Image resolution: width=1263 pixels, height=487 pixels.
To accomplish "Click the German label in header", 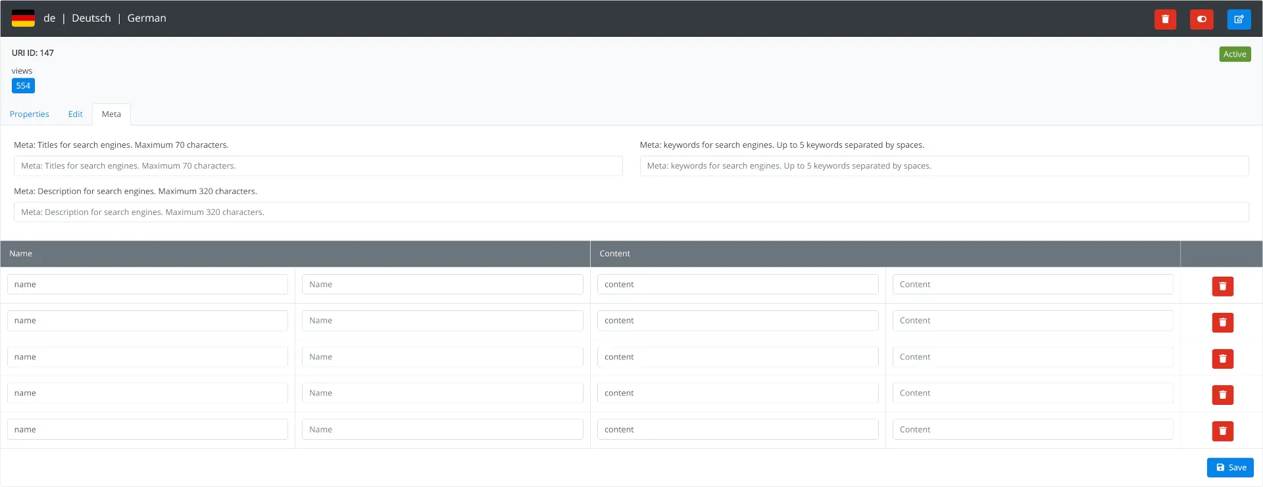I will (x=147, y=18).
